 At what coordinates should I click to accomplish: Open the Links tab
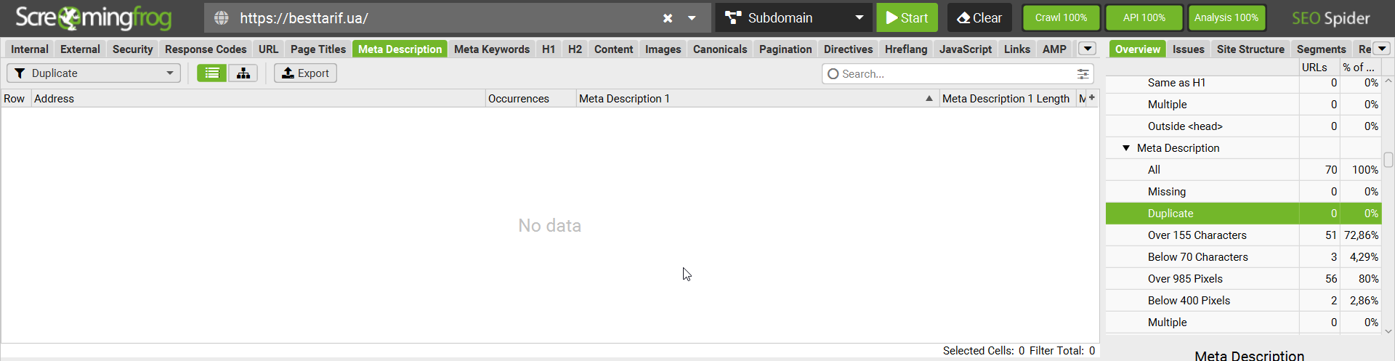point(1017,49)
